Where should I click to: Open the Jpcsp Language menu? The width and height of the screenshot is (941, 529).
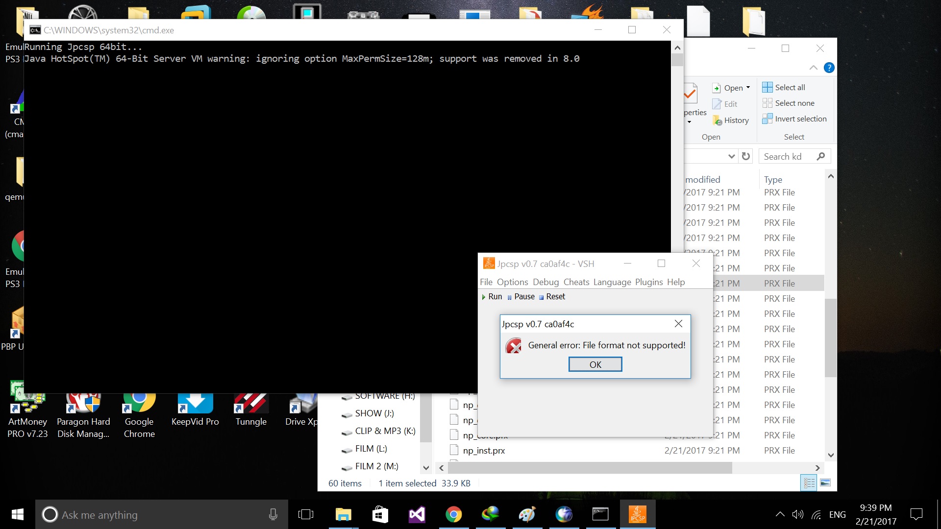pyautogui.click(x=612, y=282)
